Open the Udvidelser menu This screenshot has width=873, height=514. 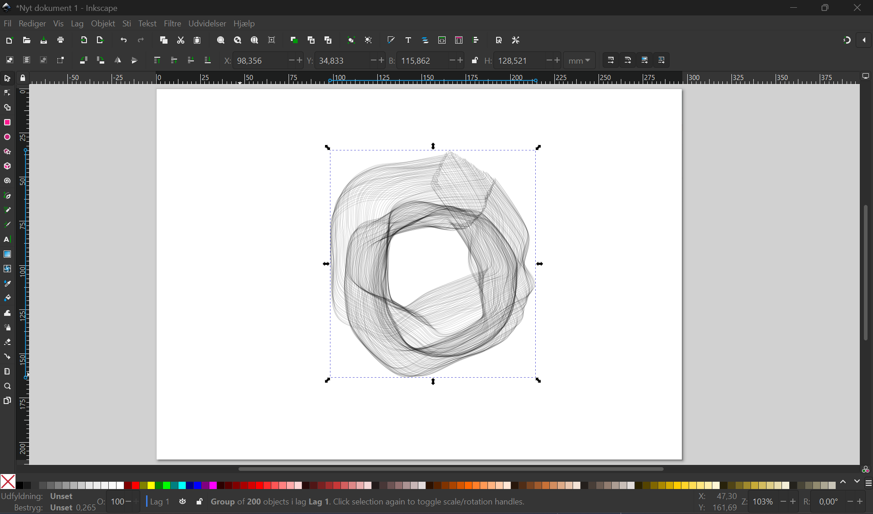tap(207, 24)
